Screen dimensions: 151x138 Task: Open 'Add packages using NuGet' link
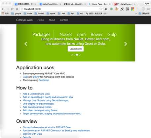tap(37, 107)
